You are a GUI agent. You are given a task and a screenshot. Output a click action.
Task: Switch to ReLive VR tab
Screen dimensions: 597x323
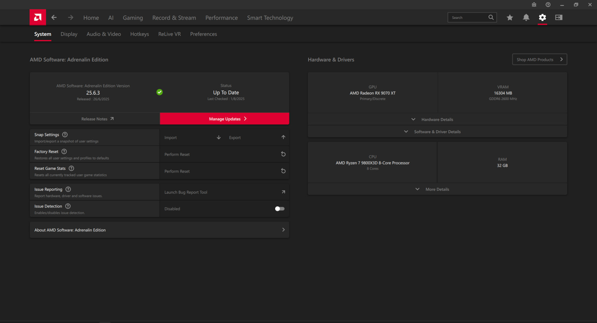tap(169, 34)
